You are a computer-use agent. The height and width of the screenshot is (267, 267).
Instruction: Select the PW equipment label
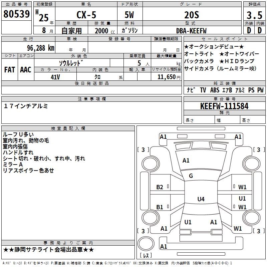pyautogui.click(x=260, y=90)
